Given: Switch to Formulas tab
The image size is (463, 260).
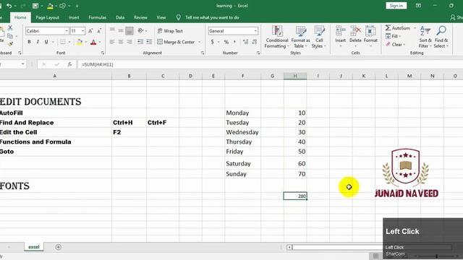Looking at the screenshot, I should pos(97,17).
